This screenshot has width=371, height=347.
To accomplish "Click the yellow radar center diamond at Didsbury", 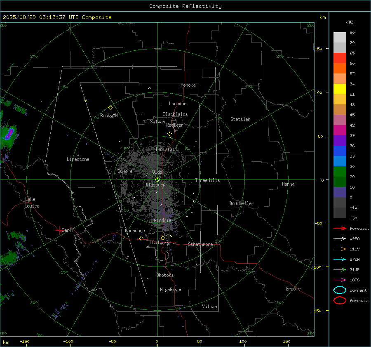I will click(157, 179).
